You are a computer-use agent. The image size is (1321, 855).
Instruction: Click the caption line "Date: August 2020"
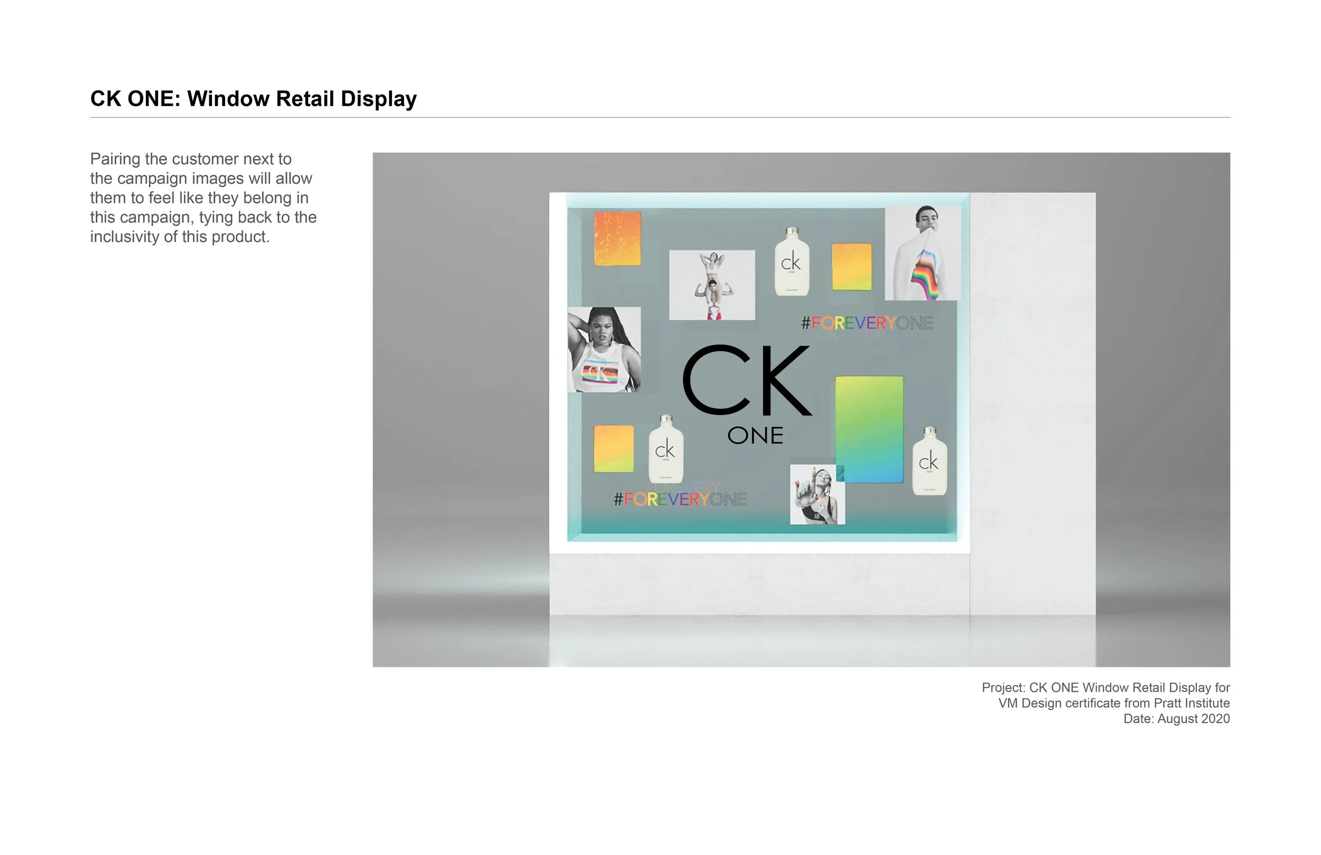coord(1176,719)
